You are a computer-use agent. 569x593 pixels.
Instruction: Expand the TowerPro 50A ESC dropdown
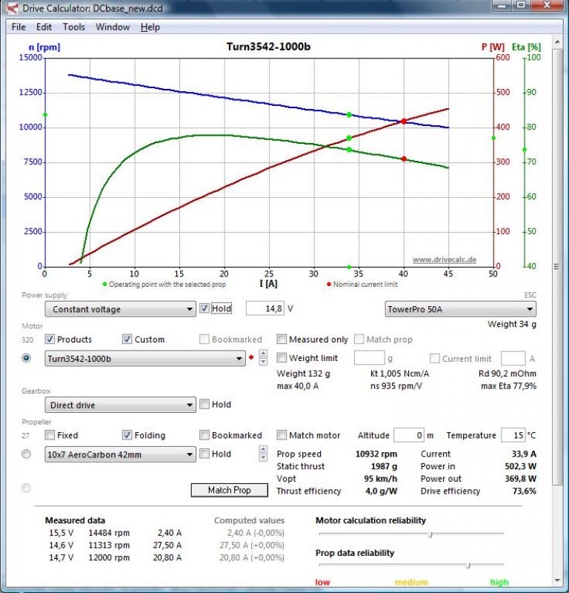460,309
